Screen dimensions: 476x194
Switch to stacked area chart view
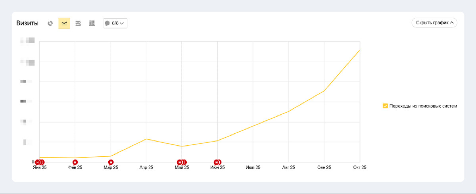click(78, 23)
